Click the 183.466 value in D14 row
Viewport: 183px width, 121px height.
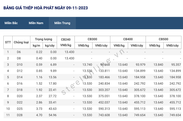(x=104, y=77)
